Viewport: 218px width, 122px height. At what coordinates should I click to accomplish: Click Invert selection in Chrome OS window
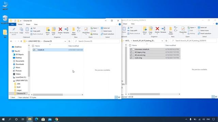107,34
